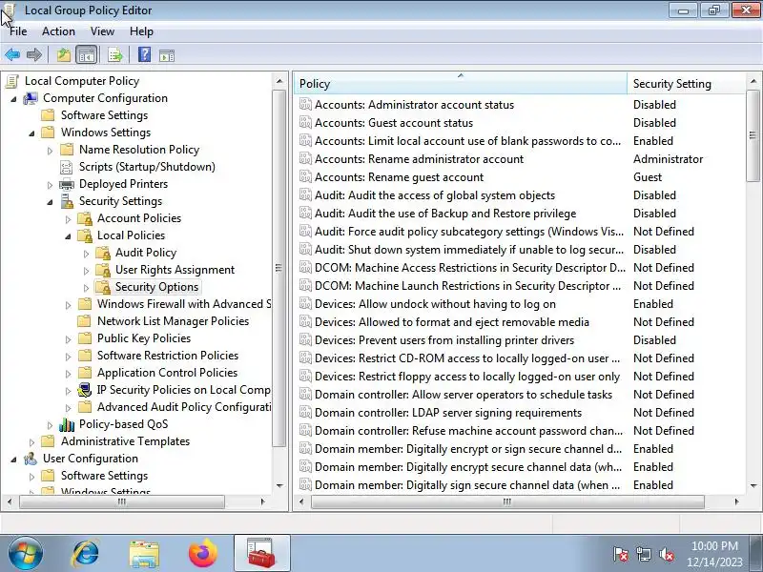Select Application Control Policies folder
The image size is (763, 572).
click(x=85, y=373)
